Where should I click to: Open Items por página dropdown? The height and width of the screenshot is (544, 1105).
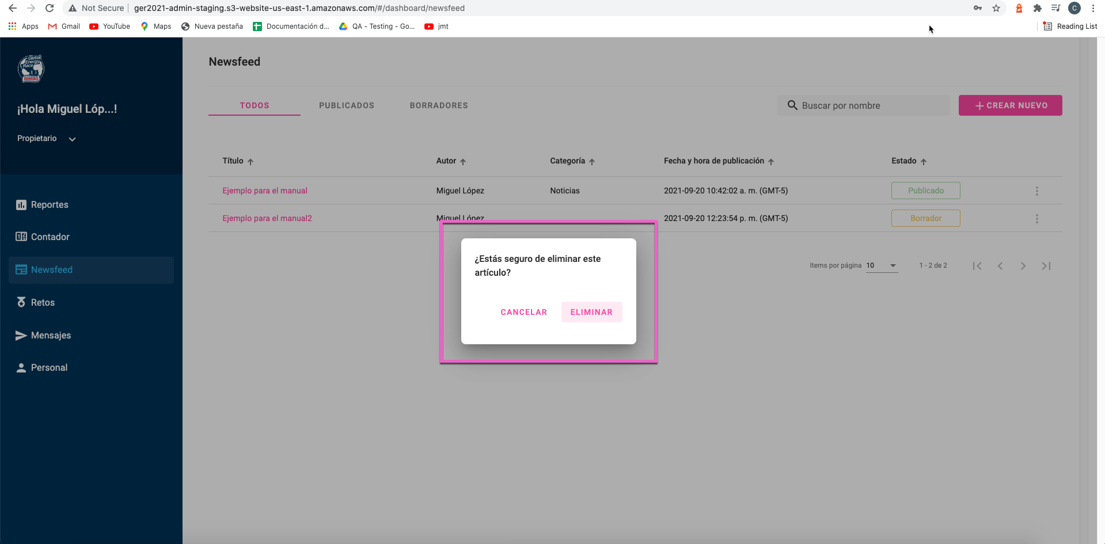[882, 265]
